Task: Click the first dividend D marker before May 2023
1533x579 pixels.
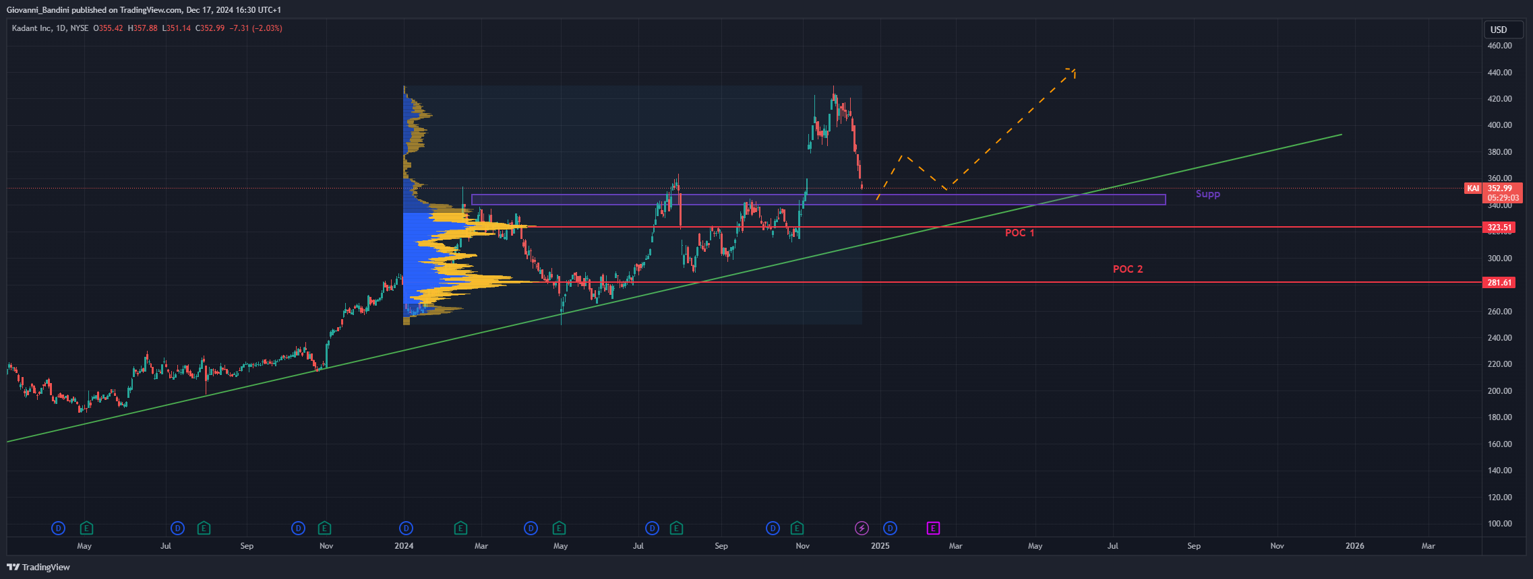Action: (59, 529)
